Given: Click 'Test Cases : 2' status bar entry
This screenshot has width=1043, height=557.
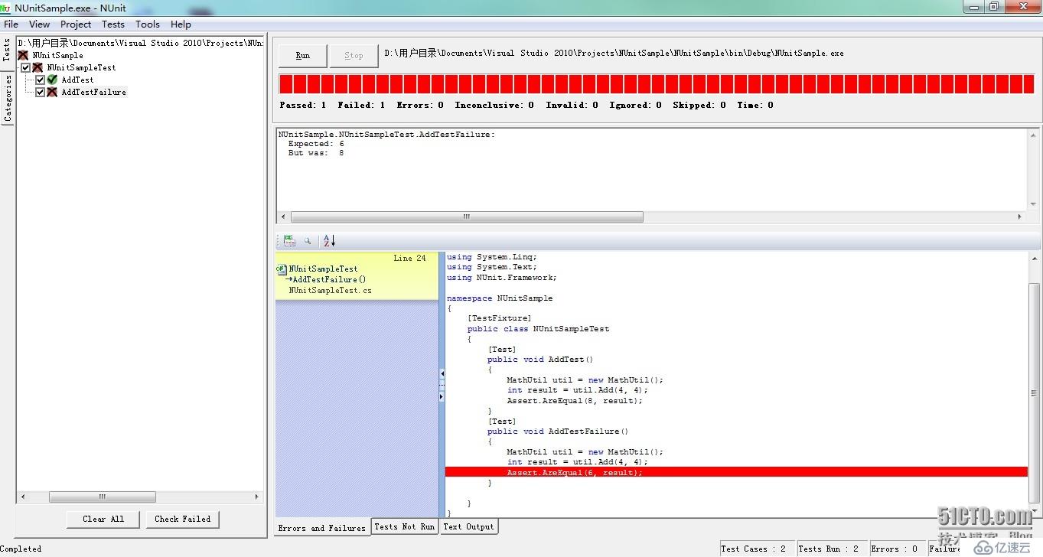Looking at the screenshot, I should [754, 549].
